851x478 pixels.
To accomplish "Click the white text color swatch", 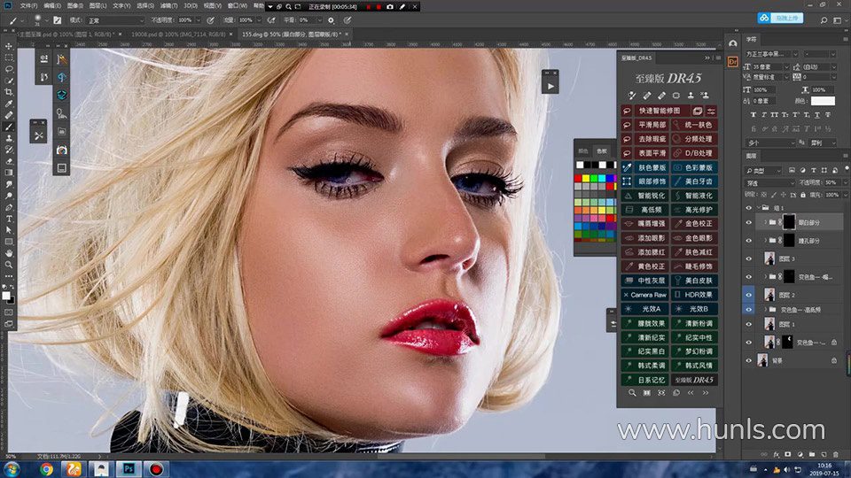I will (823, 101).
